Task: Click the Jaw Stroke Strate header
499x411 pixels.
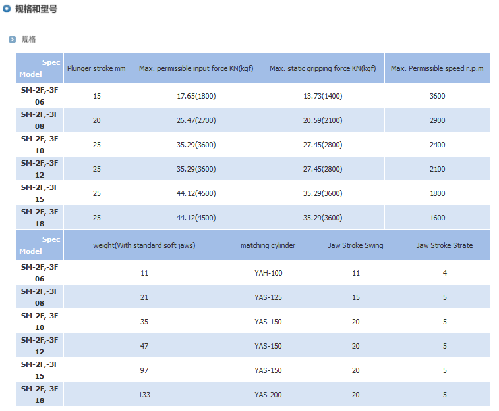Action: (x=444, y=245)
